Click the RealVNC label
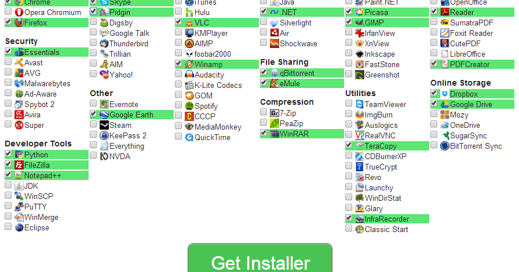Image resolution: width=519 pixels, height=272 pixels. 380,135
